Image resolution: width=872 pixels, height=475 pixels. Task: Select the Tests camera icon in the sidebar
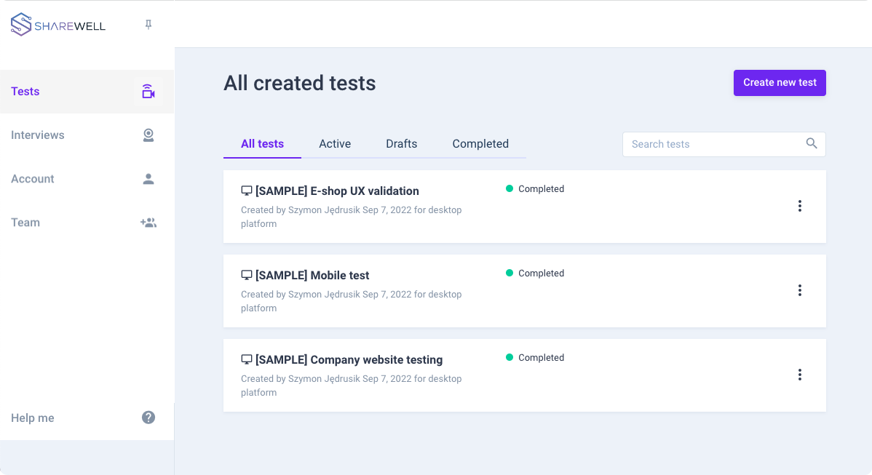148,92
